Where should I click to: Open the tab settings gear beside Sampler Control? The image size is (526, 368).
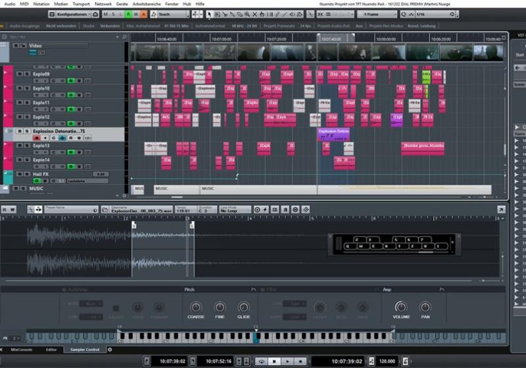pyautogui.click(x=109, y=350)
